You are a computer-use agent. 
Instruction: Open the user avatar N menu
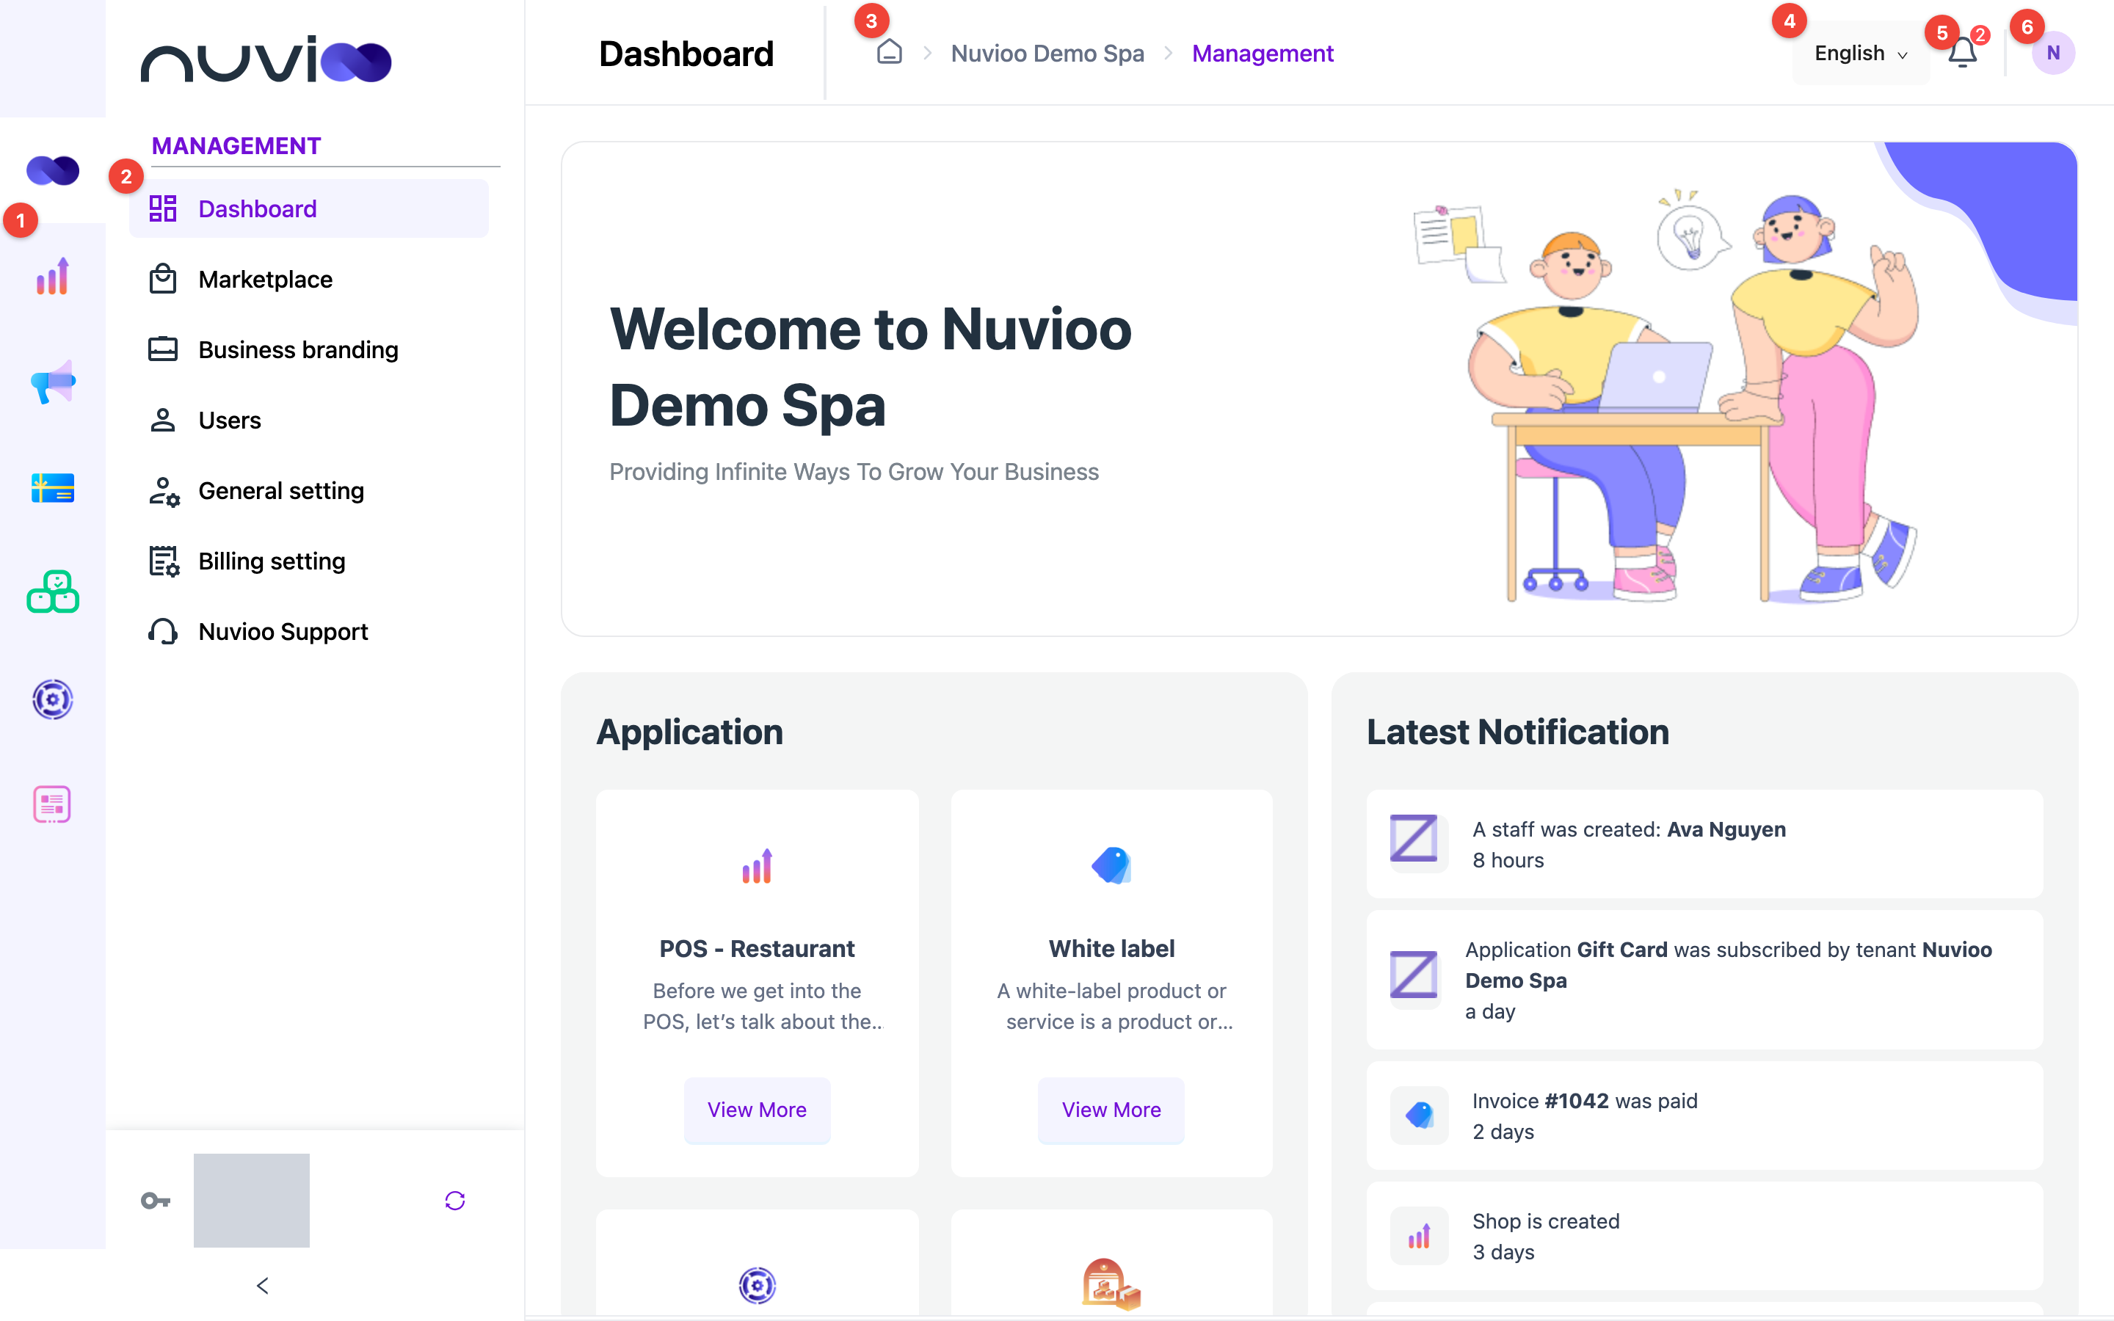(x=2053, y=54)
